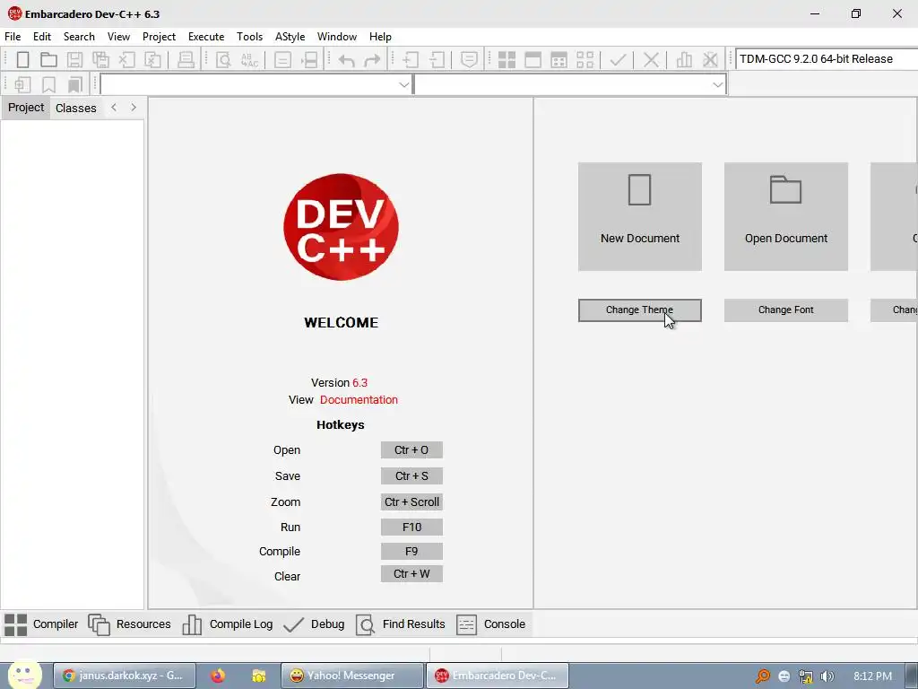This screenshot has width=918, height=689.
Task: Expand the second function combo box
Action: [718, 85]
